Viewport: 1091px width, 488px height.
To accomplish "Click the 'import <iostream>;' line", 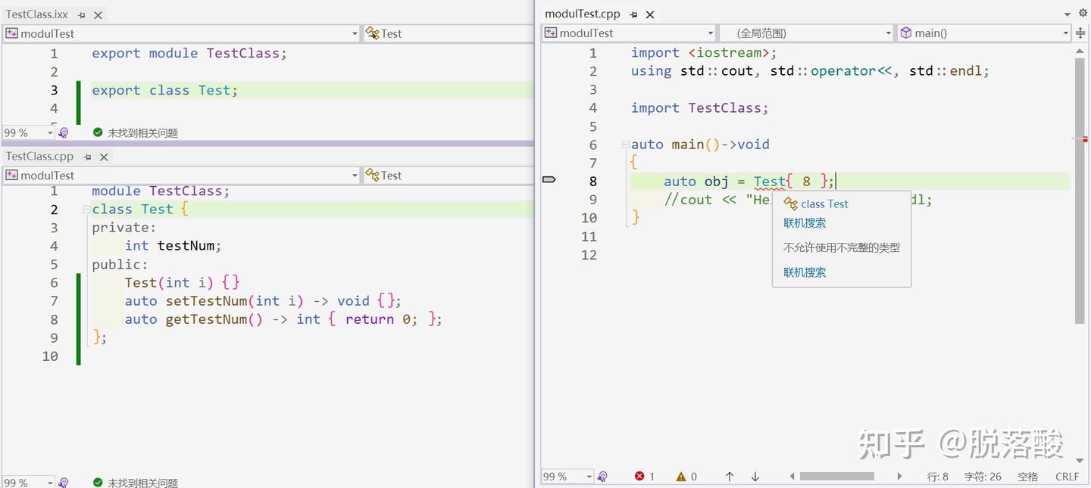I will click(x=704, y=53).
